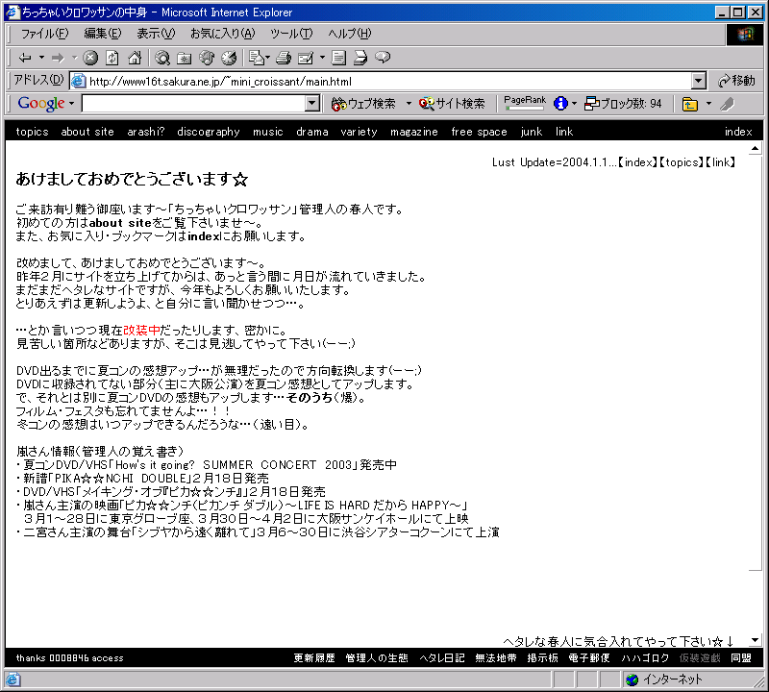
Task: Open the junk nav link
Action: coord(532,132)
